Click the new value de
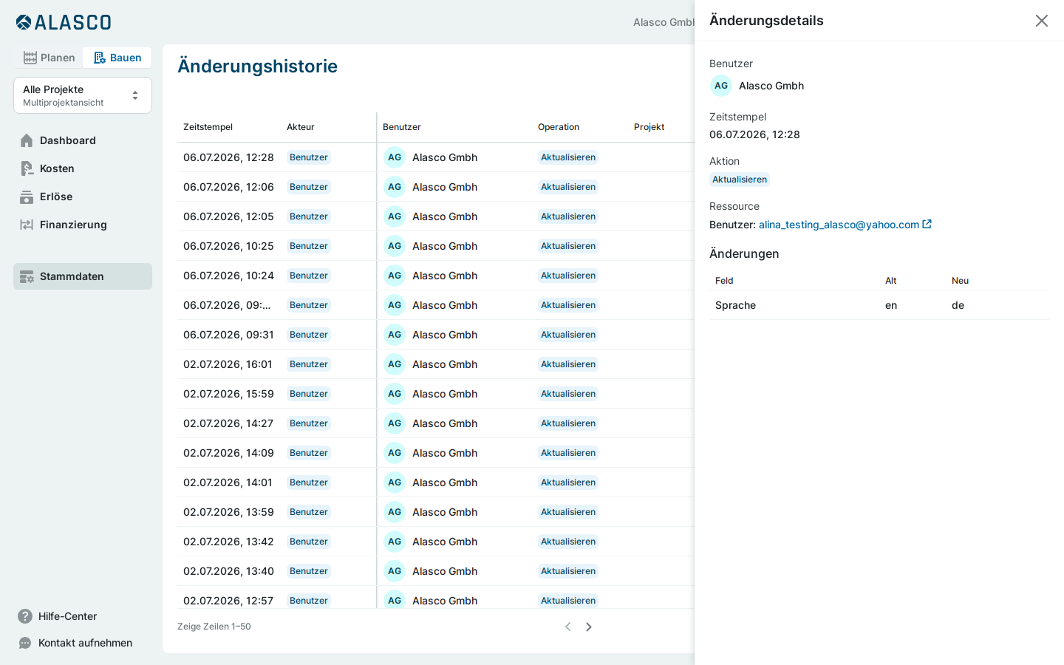Viewport: 1064px width, 665px height. [x=958, y=305]
